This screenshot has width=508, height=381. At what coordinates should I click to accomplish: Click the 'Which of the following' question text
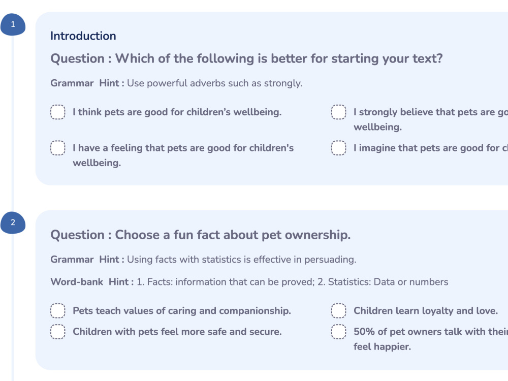(x=246, y=58)
